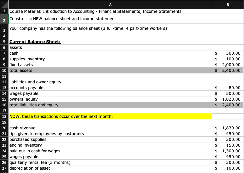Image resolution: width=244 pixels, height=173 pixels.
Task: Select row 1 header
Action: 4,11
